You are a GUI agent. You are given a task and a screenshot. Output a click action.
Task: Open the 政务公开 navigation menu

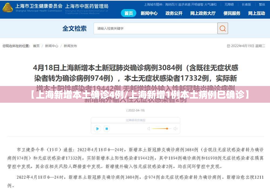point(174,13)
